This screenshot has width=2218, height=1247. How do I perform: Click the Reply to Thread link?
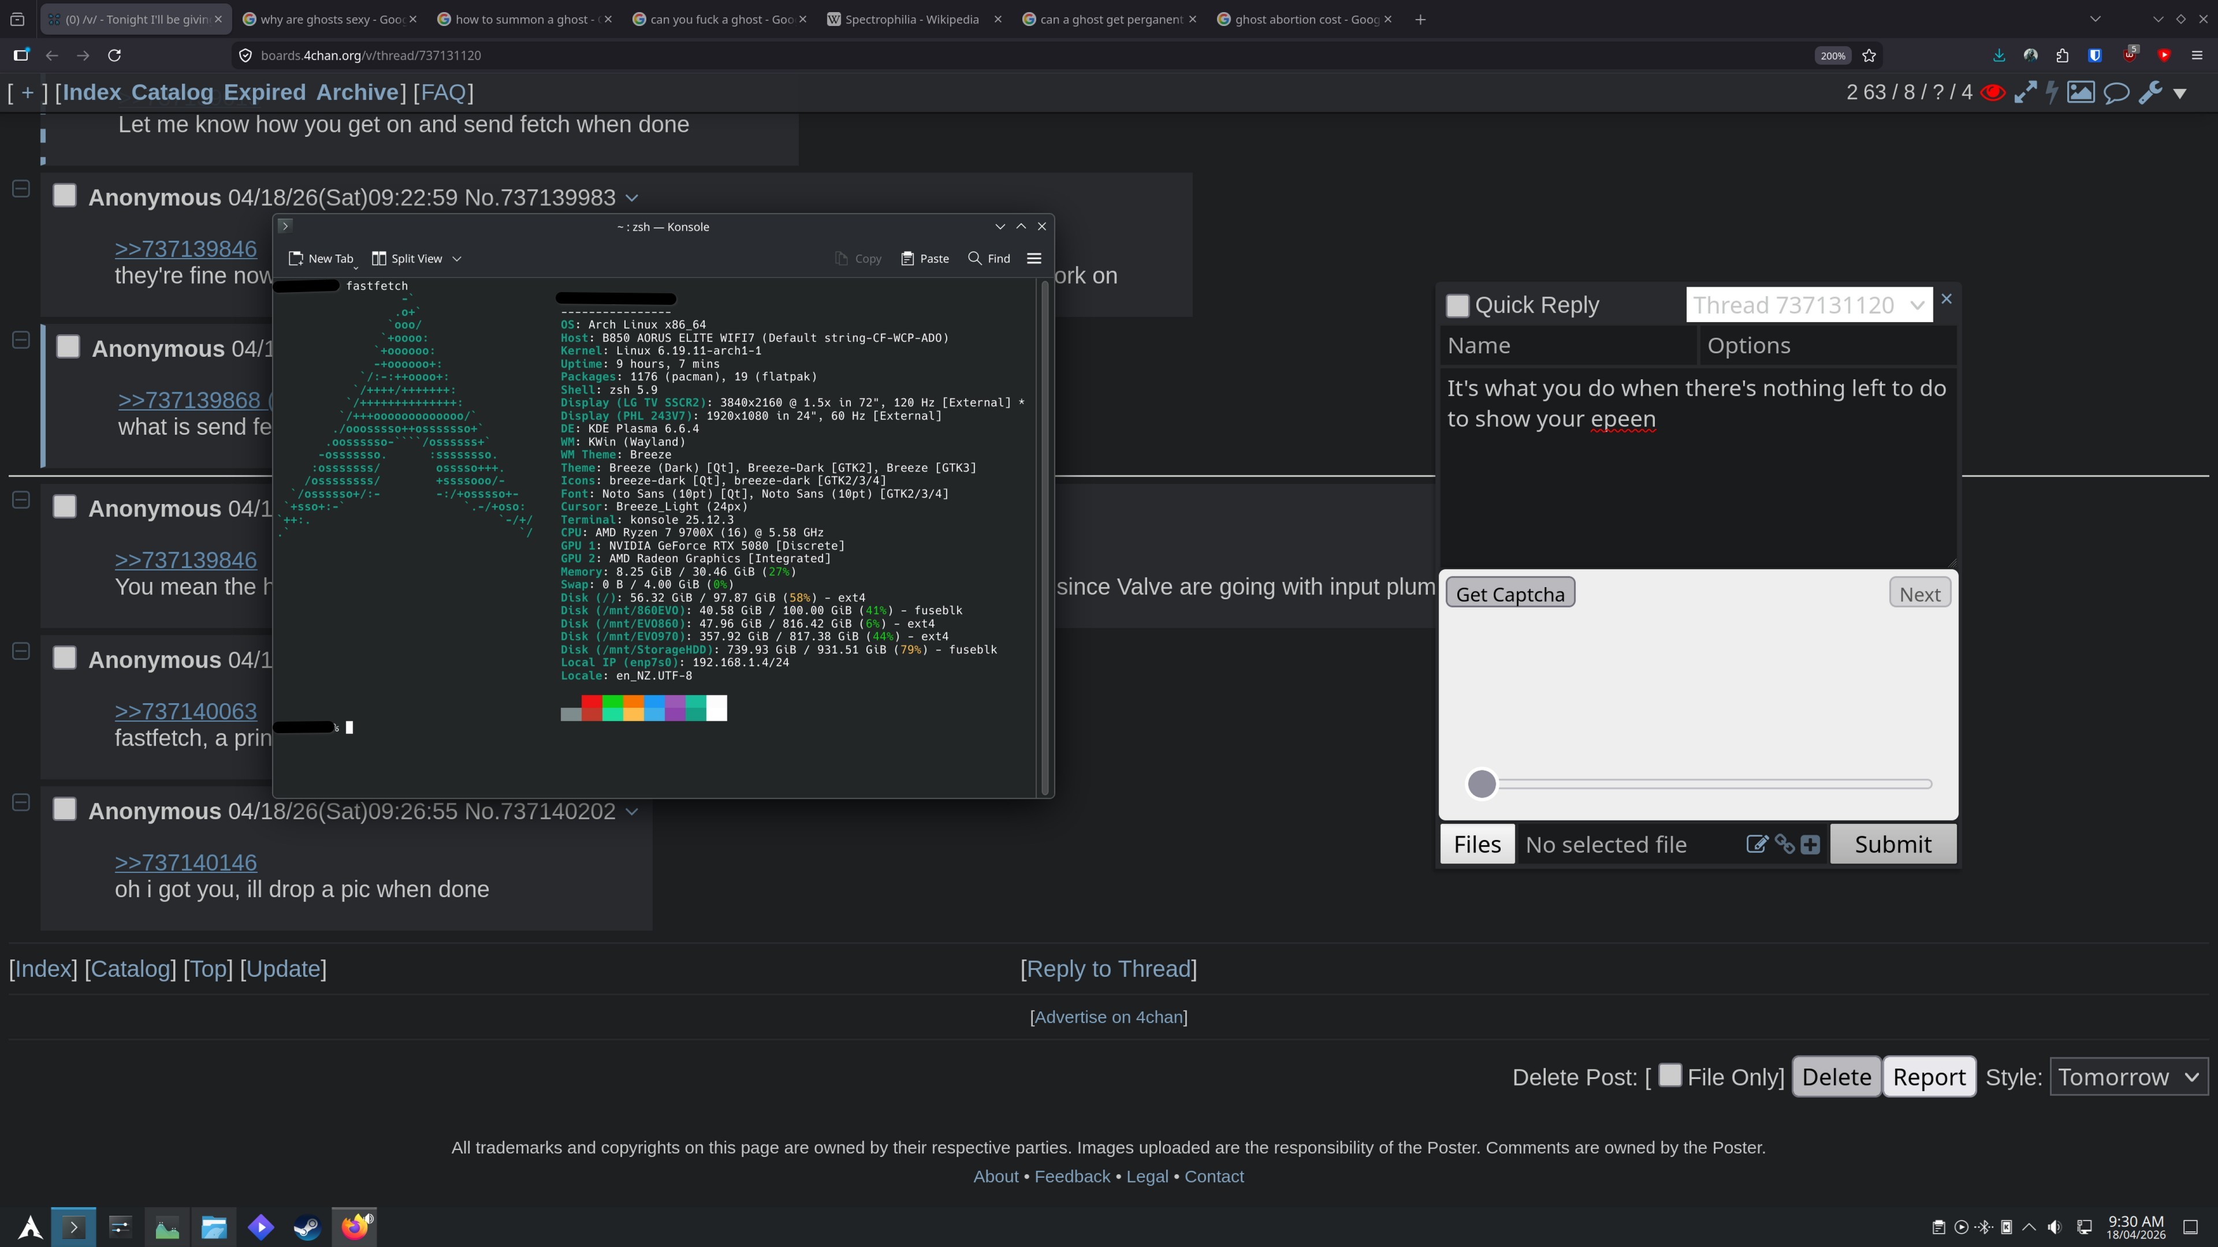tap(1108, 968)
